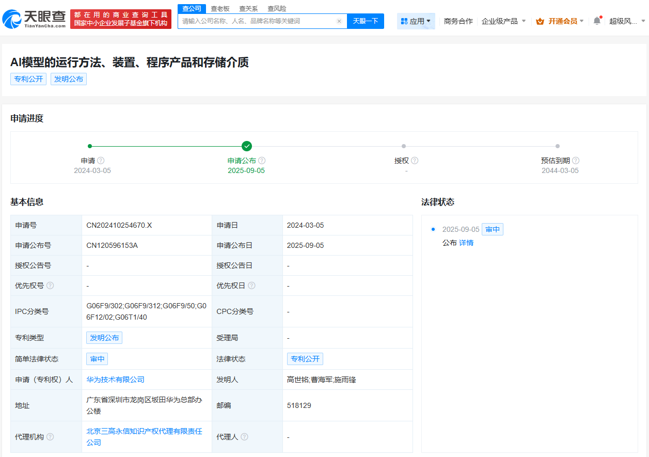Click the blue grid icon next to 应用
The height and width of the screenshot is (457, 649).
point(404,20)
